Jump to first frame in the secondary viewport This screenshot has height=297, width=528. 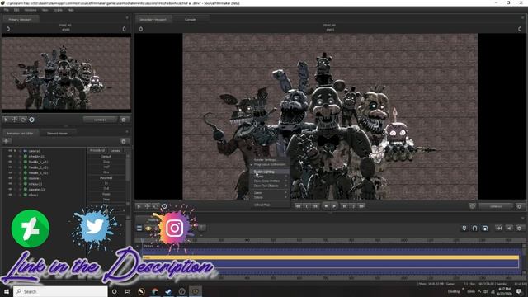[x=298, y=206]
